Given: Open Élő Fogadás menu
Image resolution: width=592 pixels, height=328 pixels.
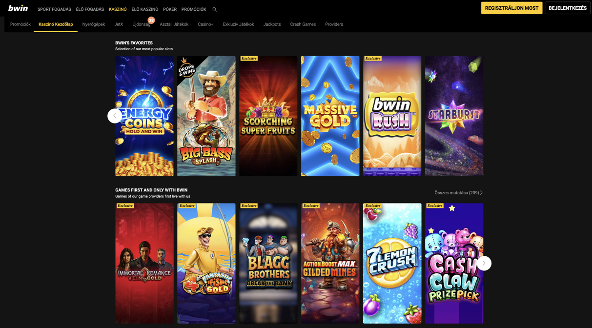Looking at the screenshot, I should 90,9.
